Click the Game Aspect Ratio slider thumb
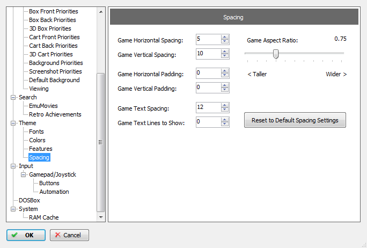 276,54
